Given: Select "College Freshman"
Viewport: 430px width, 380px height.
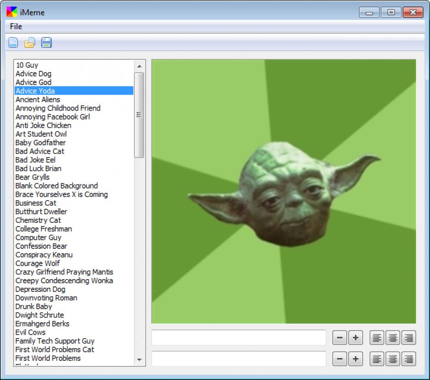Looking at the screenshot, I should [74, 229].
